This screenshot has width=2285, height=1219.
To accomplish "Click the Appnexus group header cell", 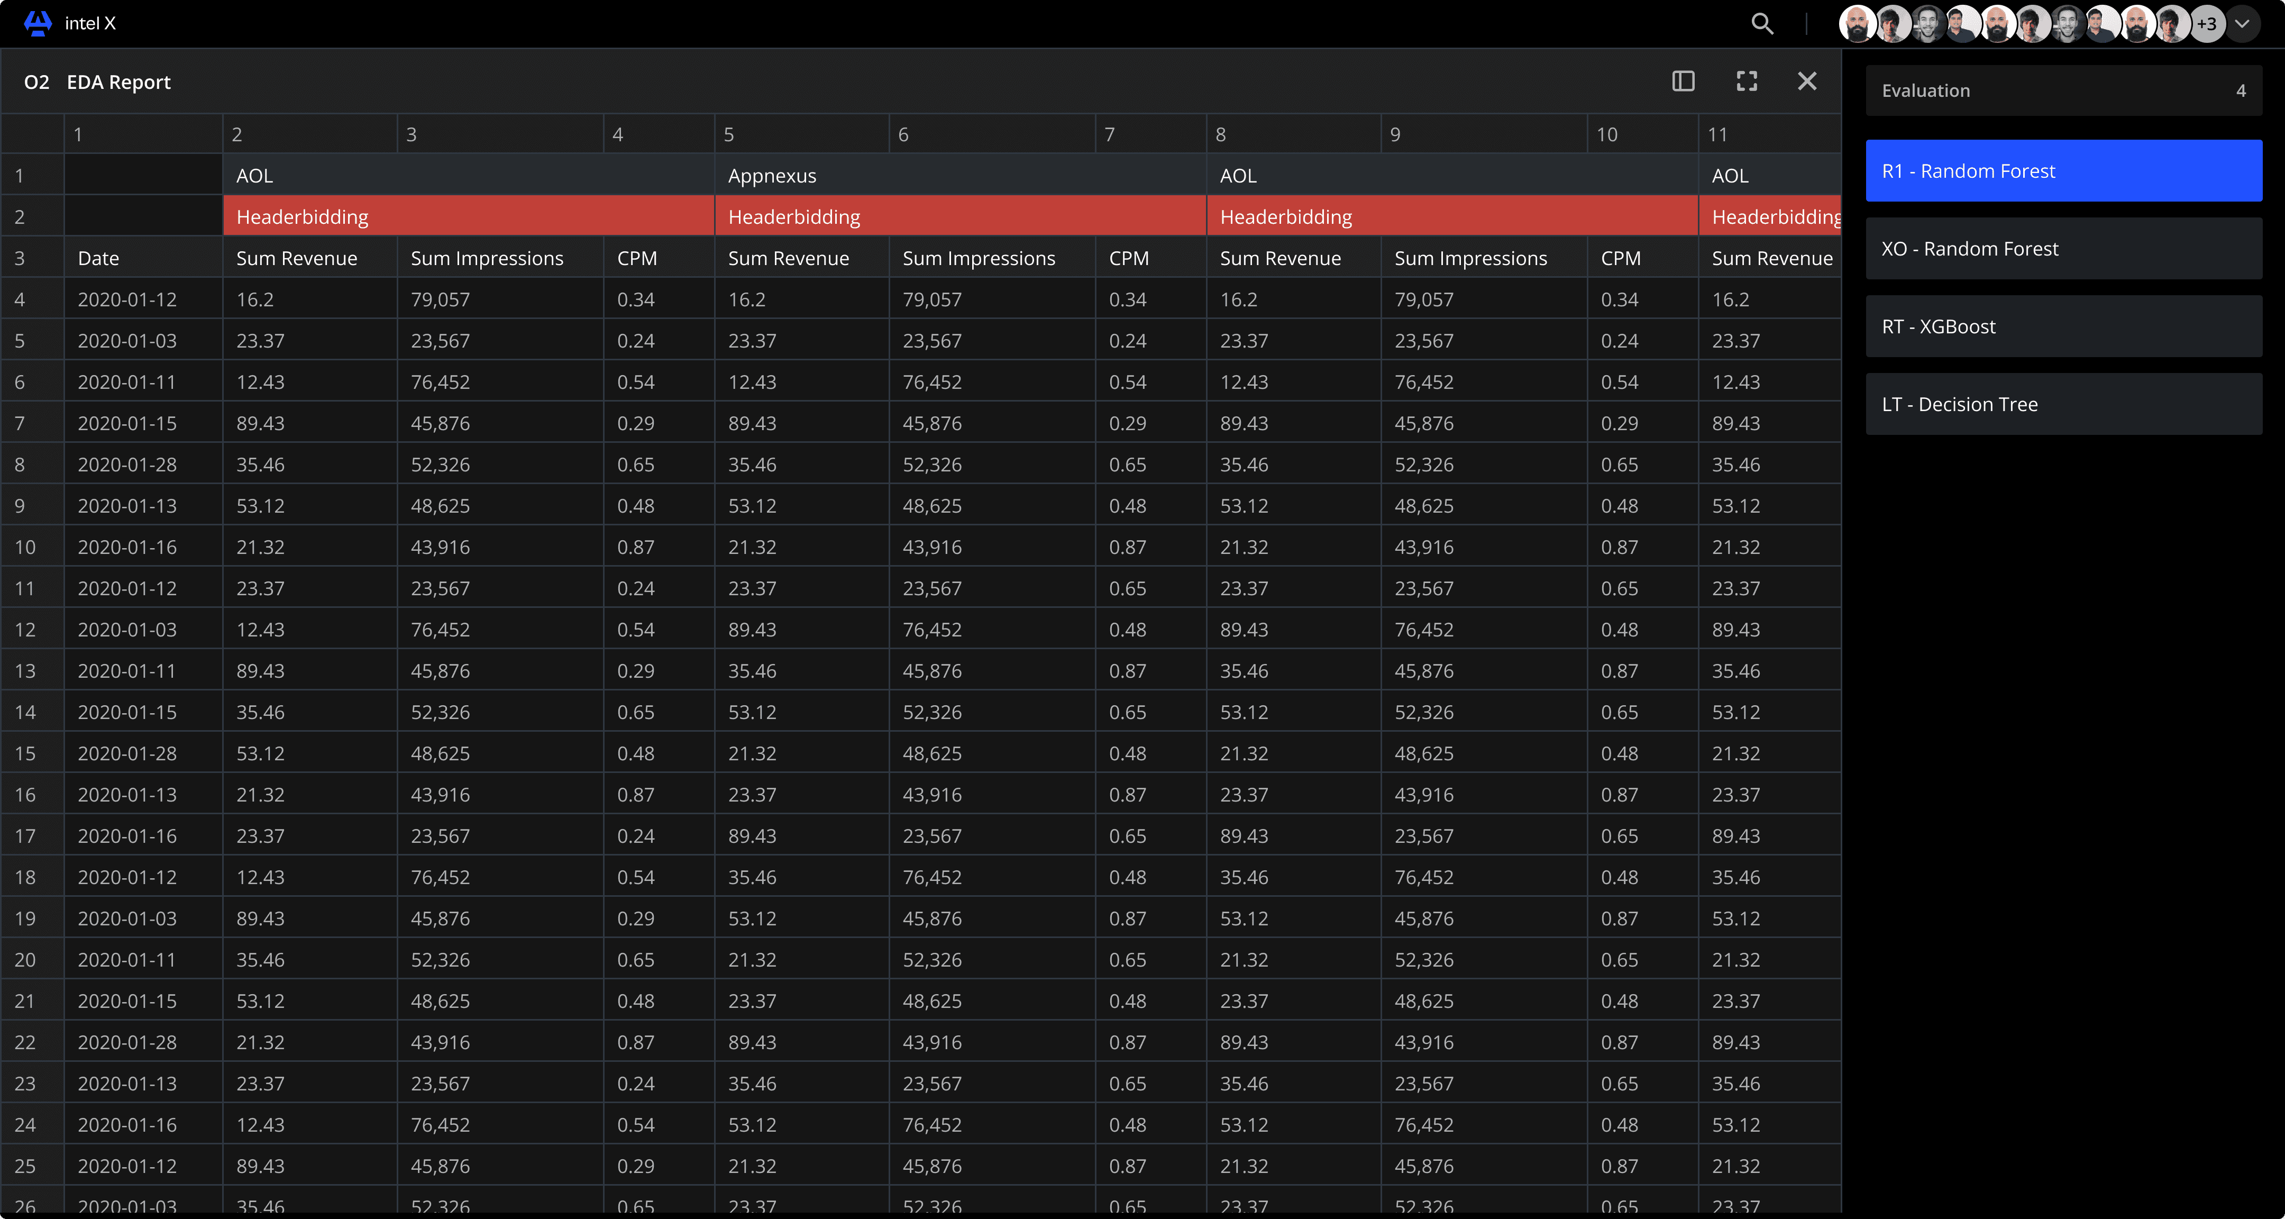I will pos(960,176).
